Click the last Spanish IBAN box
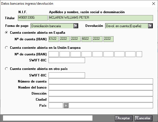 109,39
